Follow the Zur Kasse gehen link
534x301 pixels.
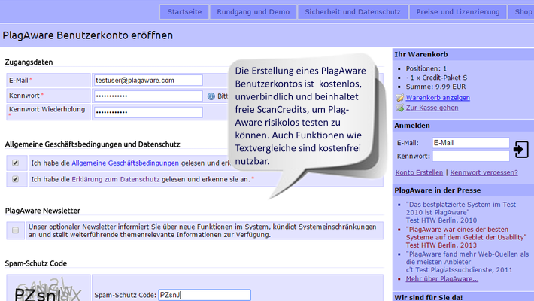coord(432,108)
